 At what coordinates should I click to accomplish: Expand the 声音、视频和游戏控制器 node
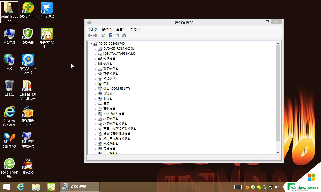[96, 129]
